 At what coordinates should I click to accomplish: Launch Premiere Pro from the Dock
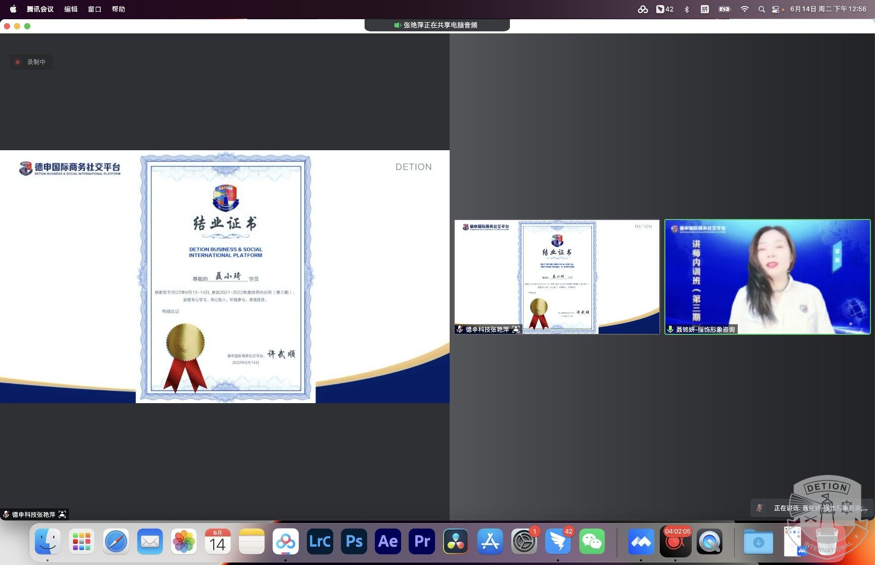pyautogui.click(x=422, y=542)
